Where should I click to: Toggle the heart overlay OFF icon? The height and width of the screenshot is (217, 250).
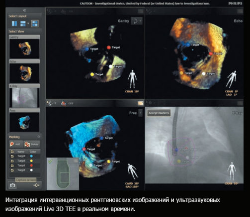click(x=64, y=103)
